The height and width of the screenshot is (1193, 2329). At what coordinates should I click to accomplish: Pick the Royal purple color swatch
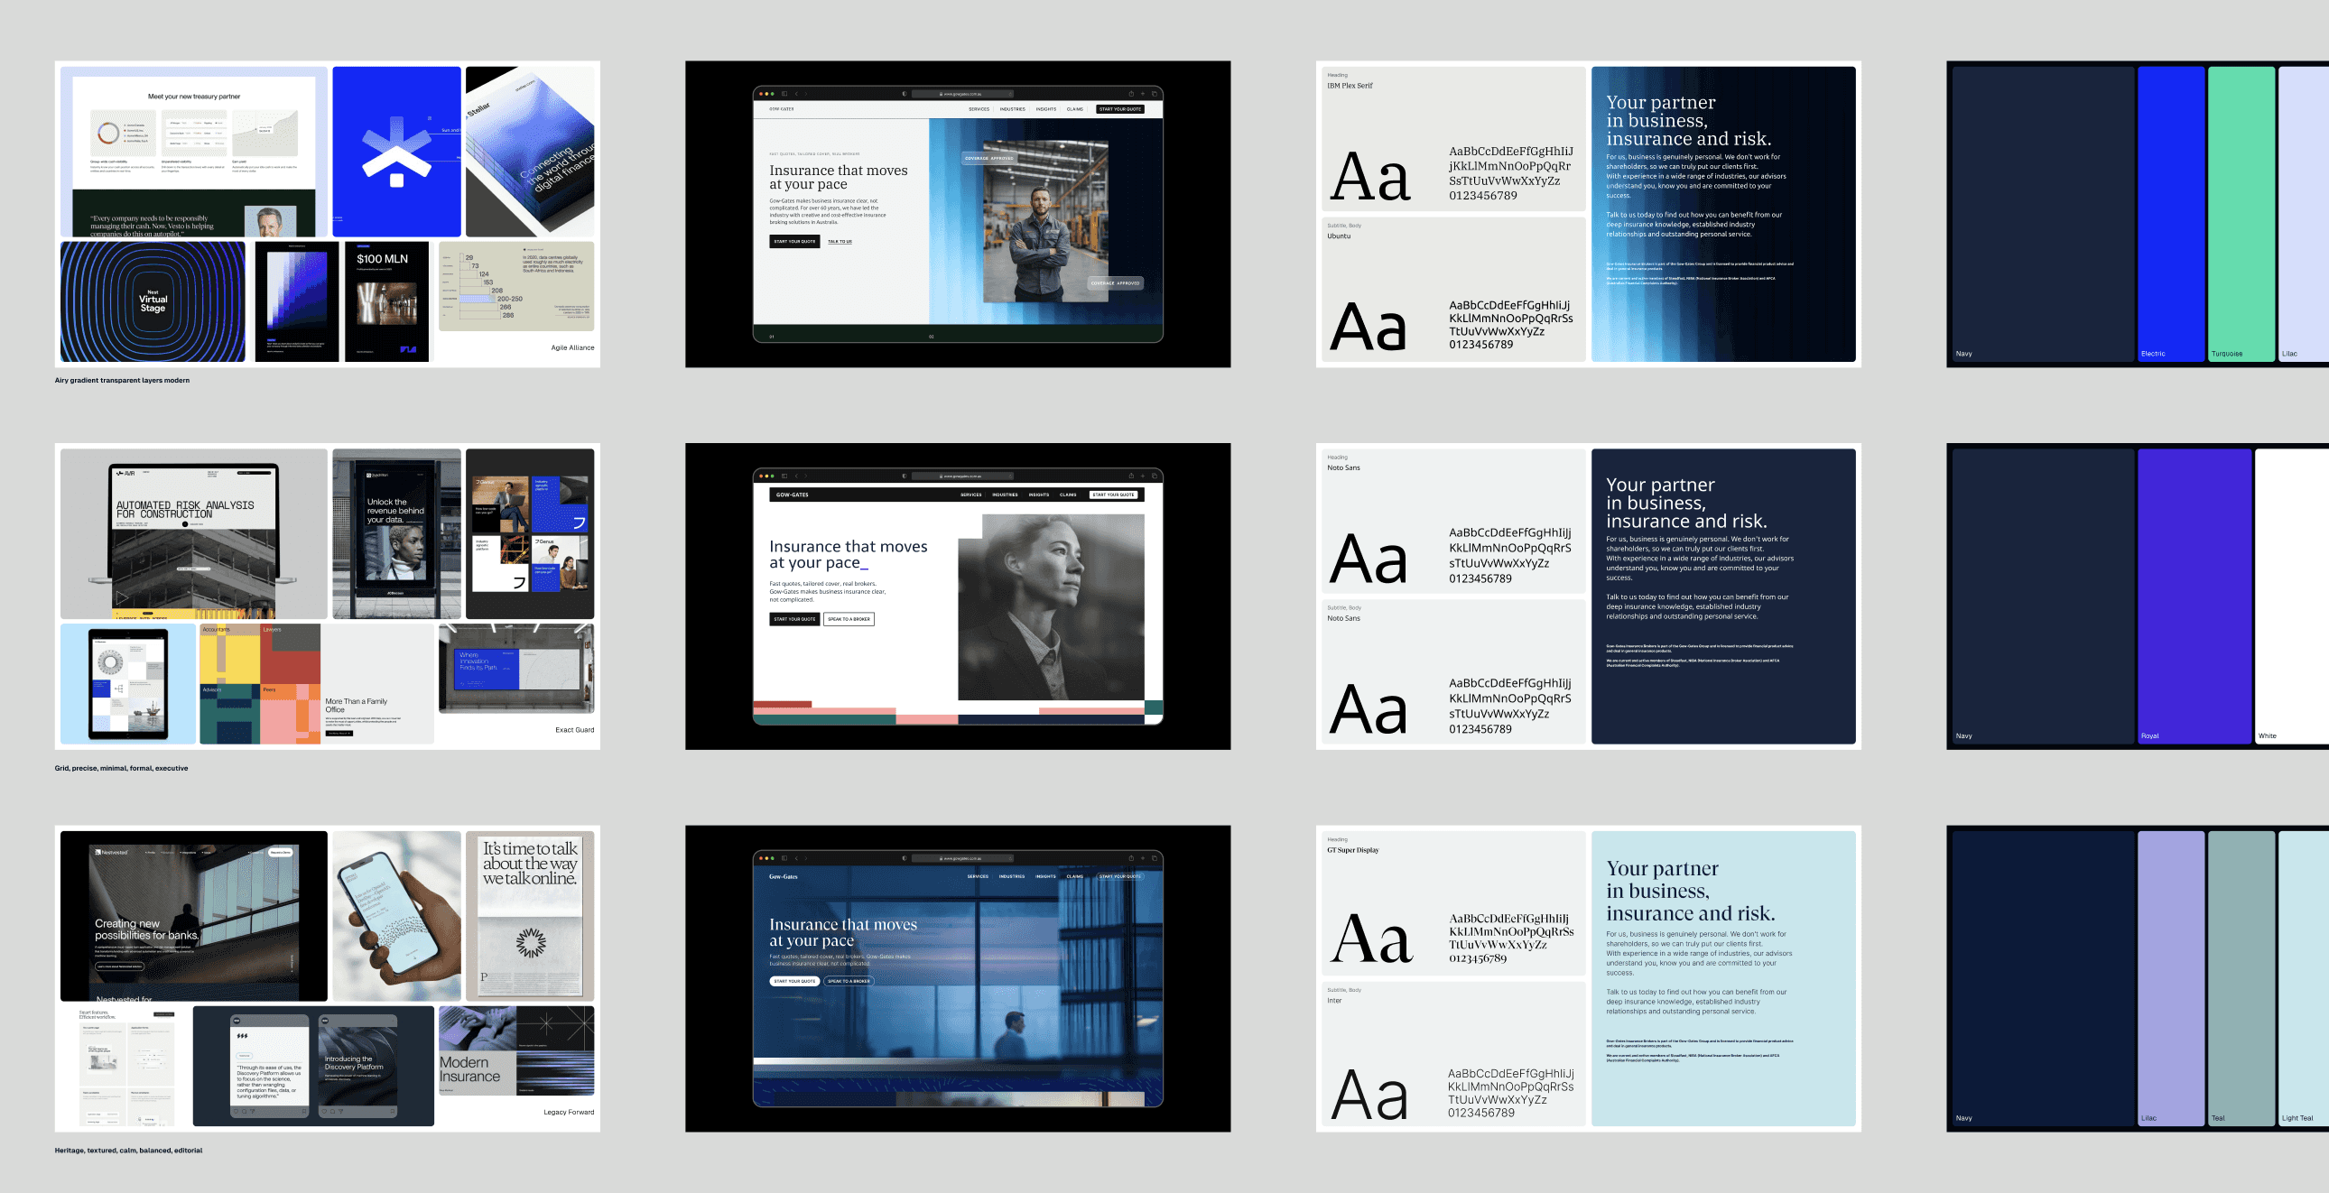pyautogui.click(x=2194, y=595)
